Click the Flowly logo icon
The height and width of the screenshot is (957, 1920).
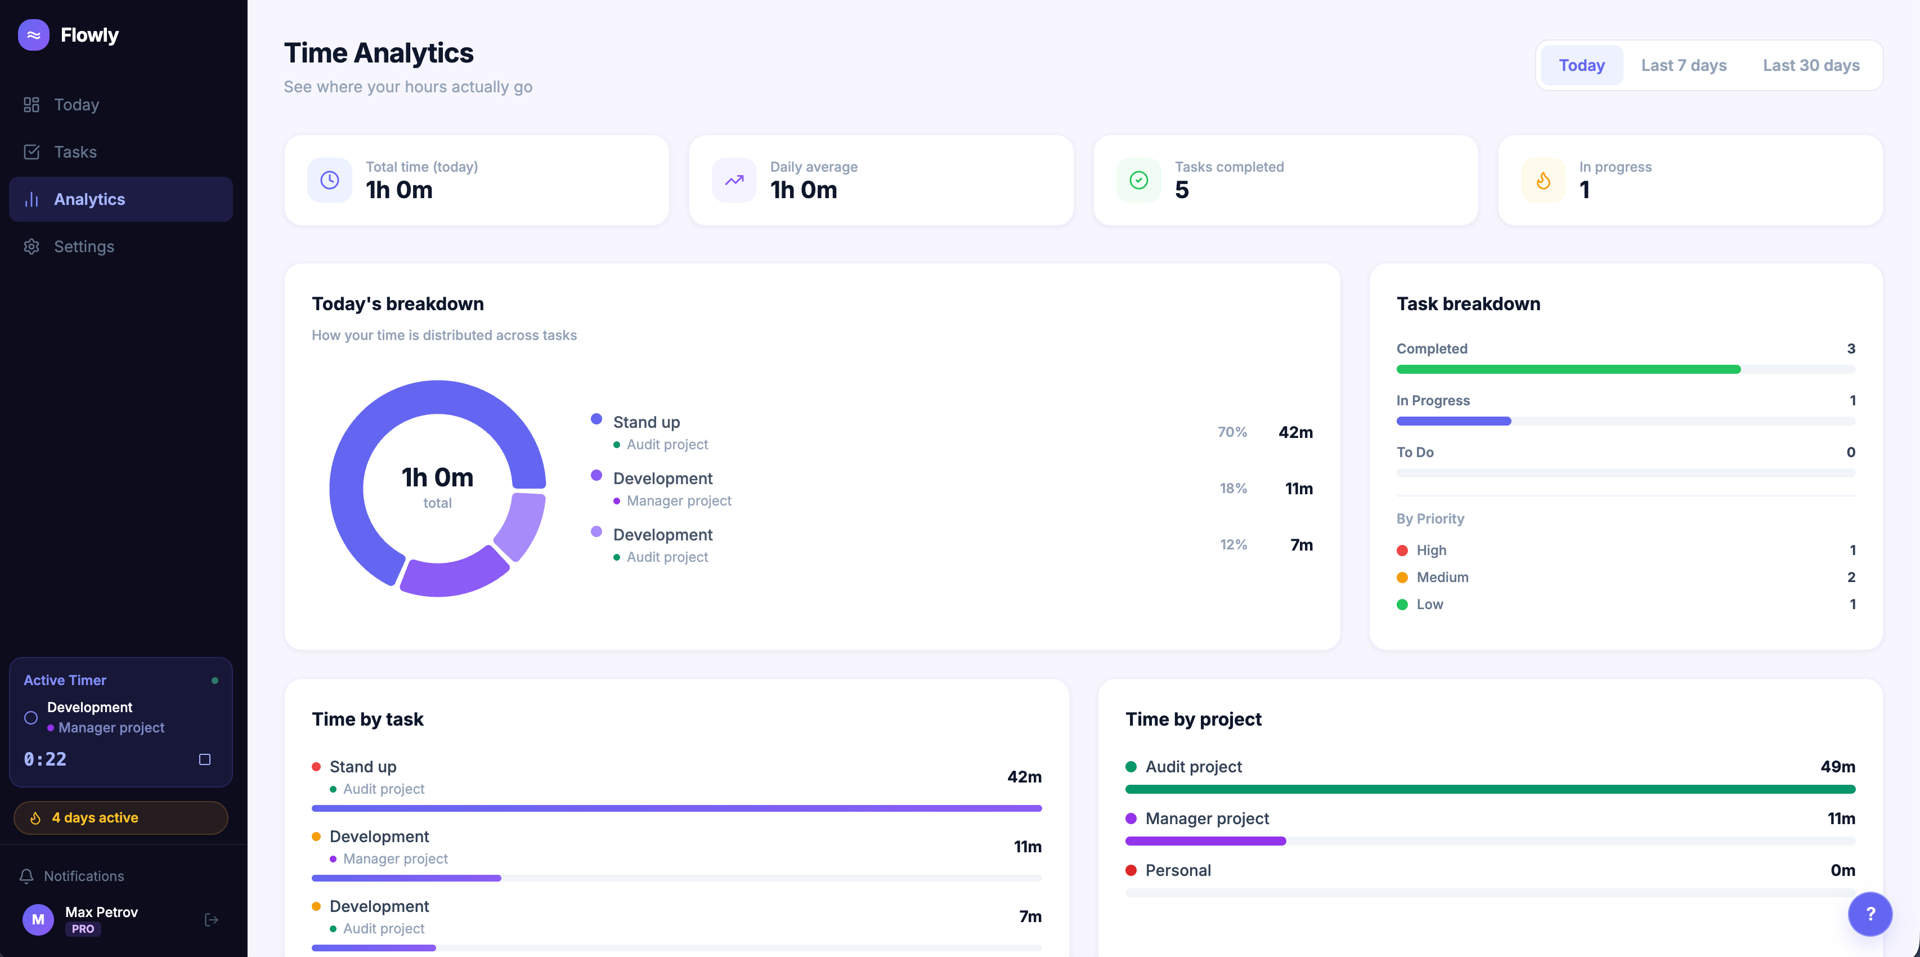[x=34, y=35]
